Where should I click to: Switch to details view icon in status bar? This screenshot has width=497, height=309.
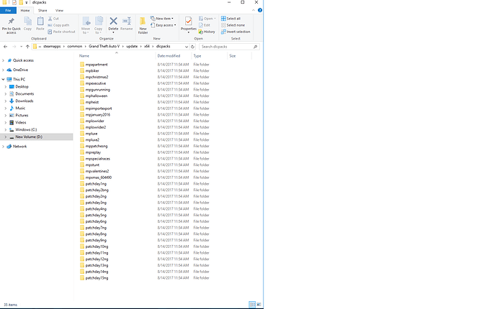coord(252,304)
